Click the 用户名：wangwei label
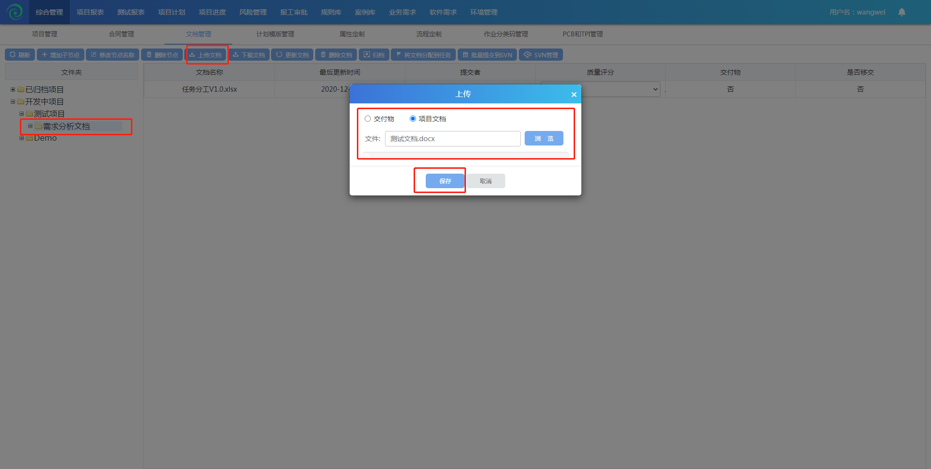Image resolution: width=931 pixels, height=469 pixels. tap(857, 12)
